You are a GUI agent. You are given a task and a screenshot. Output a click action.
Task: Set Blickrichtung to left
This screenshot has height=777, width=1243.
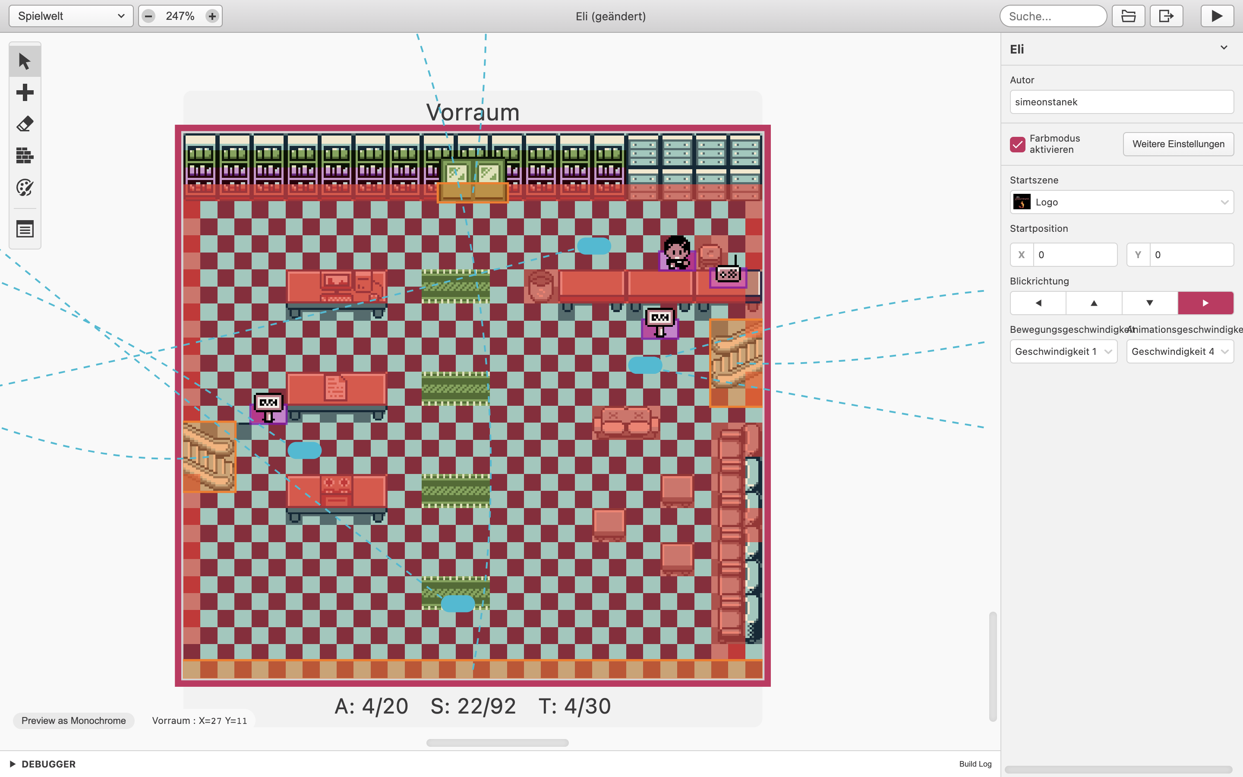(x=1038, y=303)
